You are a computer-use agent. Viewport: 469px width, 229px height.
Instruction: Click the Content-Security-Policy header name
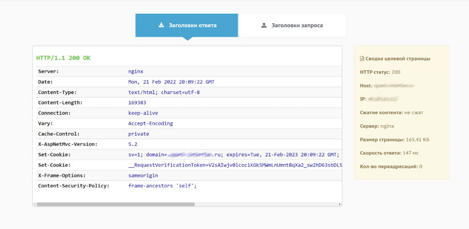click(x=73, y=186)
